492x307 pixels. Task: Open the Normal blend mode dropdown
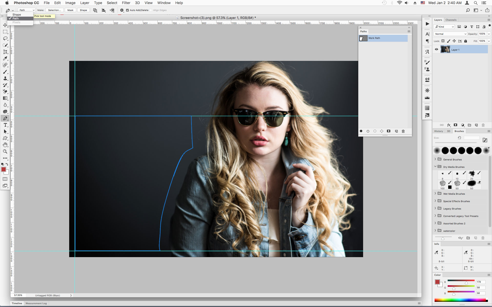450,34
